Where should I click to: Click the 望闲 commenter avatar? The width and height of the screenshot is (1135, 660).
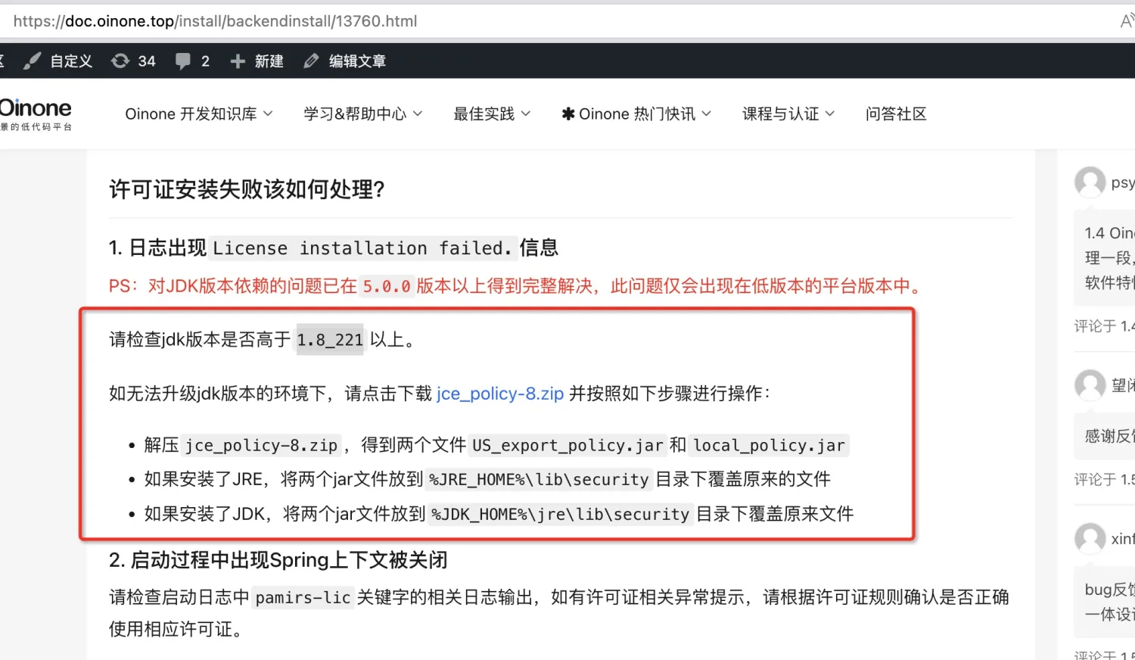click(1090, 384)
